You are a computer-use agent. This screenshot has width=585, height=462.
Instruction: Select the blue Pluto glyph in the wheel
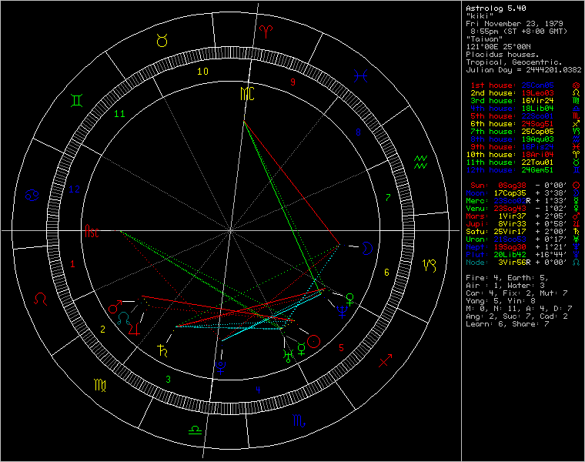(221, 368)
